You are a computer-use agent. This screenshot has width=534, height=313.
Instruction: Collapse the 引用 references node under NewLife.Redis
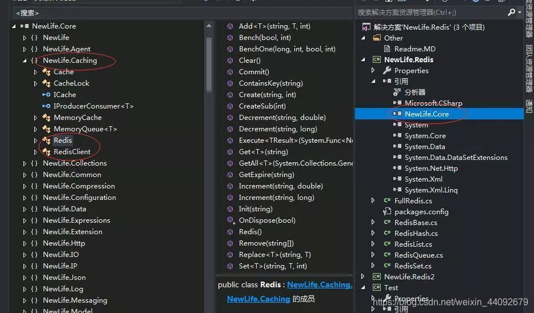(373, 81)
